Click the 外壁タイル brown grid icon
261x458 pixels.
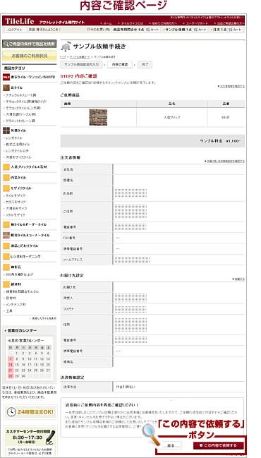click(6, 131)
